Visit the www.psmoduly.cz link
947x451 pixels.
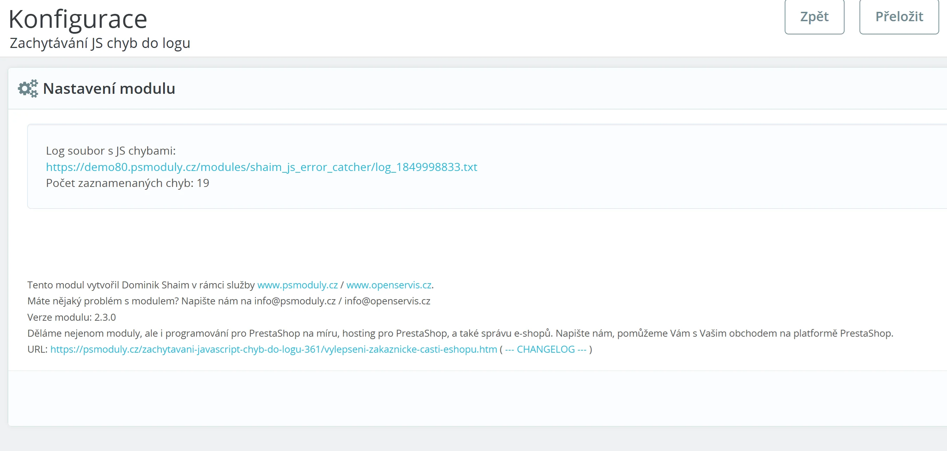(297, 285)
